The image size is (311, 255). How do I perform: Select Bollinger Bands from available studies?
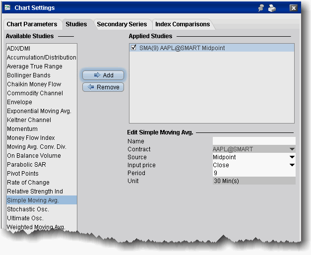coord(29,75)
